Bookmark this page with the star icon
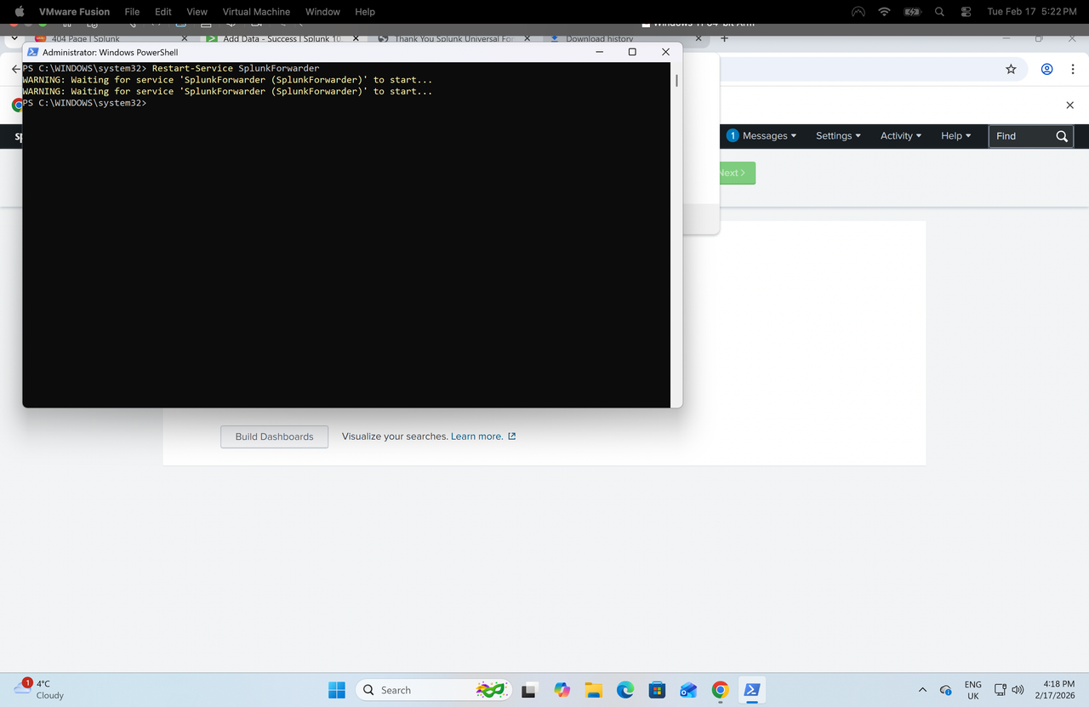The width and height of the screenshot is (1089, 707). pos(1011,69)
